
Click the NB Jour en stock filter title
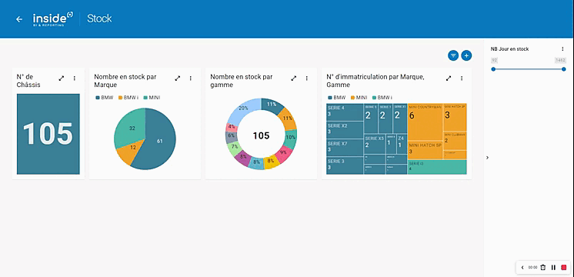coord(509,48)
